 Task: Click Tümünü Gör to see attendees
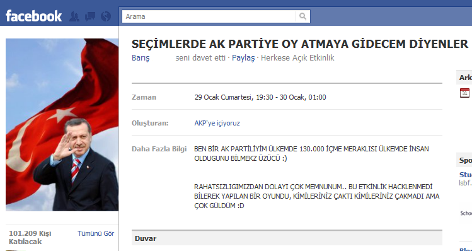coord(96,233)
